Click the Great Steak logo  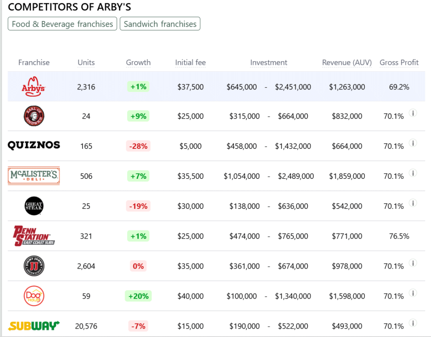click(34, 206)
